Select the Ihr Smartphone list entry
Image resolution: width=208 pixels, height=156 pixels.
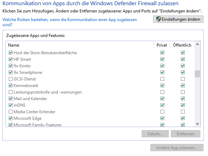click(x=28, y=72)
